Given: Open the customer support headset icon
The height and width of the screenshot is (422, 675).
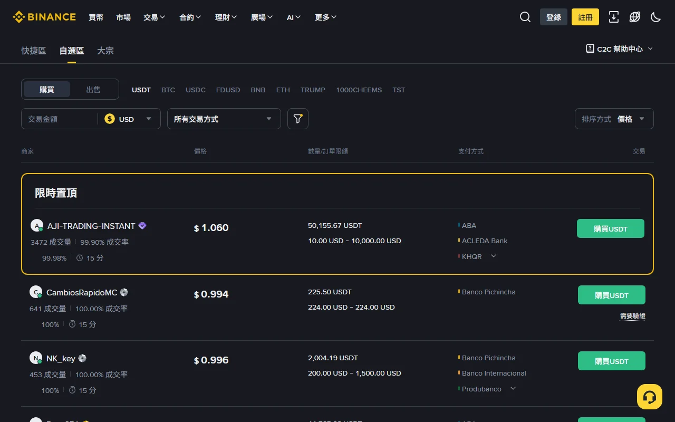Looking at the screenshot, I should (650, 397).
